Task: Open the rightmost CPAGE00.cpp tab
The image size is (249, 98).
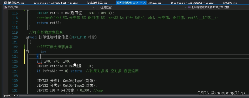Action: pos(230,3)
